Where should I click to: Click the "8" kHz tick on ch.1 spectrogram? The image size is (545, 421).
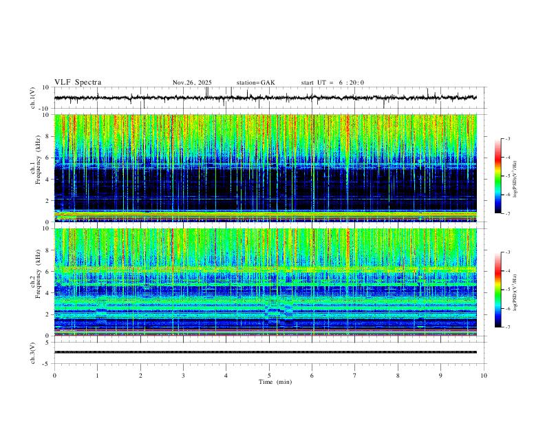click(47, 136)
